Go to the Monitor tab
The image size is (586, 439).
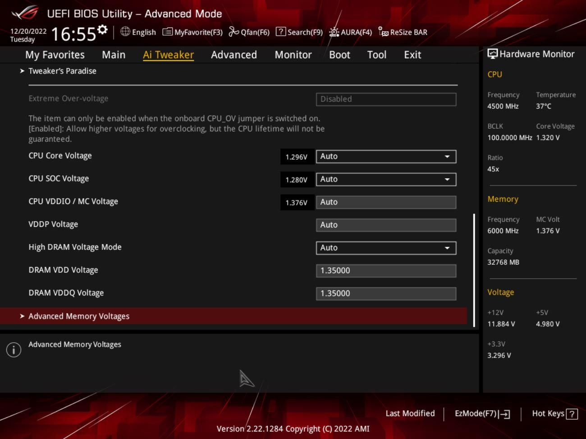click(x=293, y=55)
